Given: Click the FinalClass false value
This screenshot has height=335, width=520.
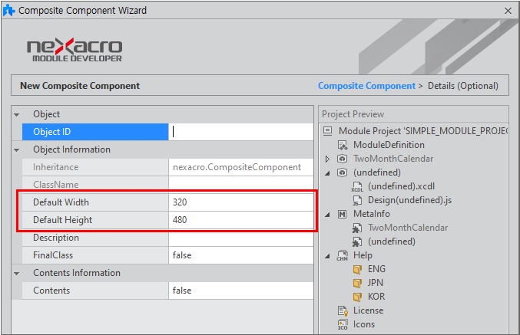Looking at the screenshot, I should 242,255.
